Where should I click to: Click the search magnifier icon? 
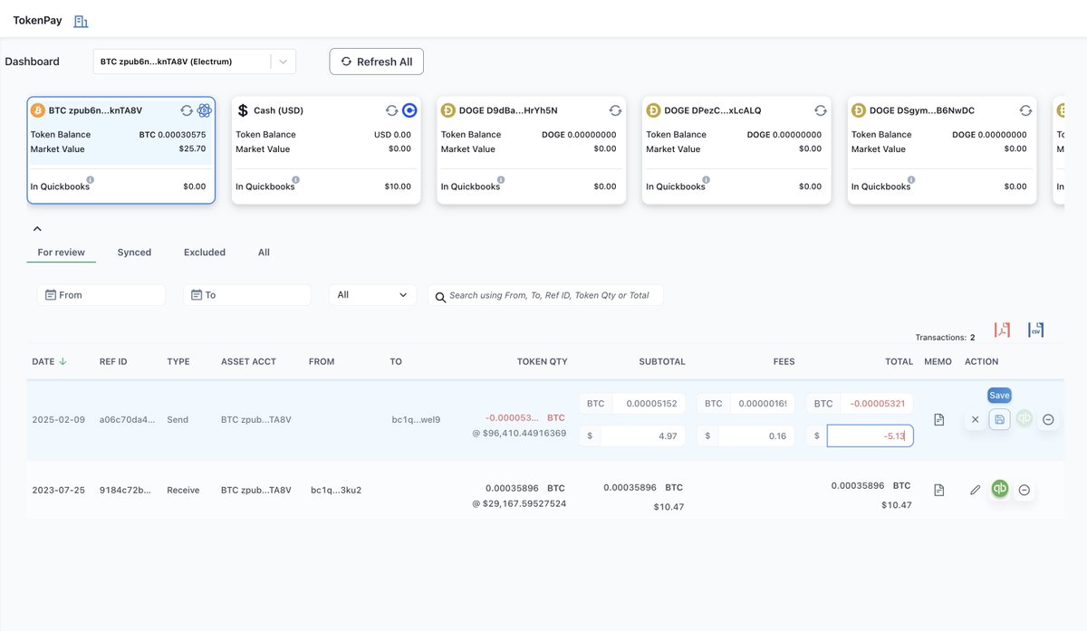(440, 296)
